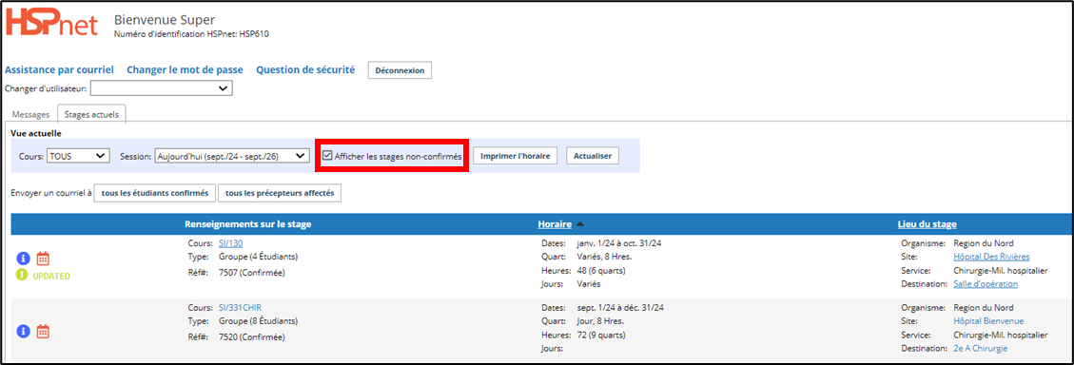The height and width of the screenshot is (365, 1074).
Task: Click the Vue actuelle label
Action: [35, 133]
